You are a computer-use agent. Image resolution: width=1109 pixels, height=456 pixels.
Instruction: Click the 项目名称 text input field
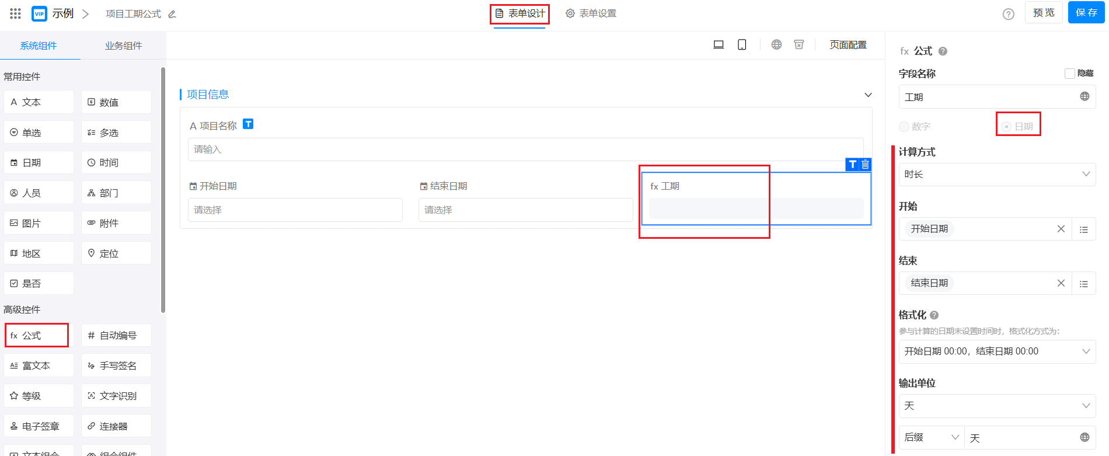point(525,149)
